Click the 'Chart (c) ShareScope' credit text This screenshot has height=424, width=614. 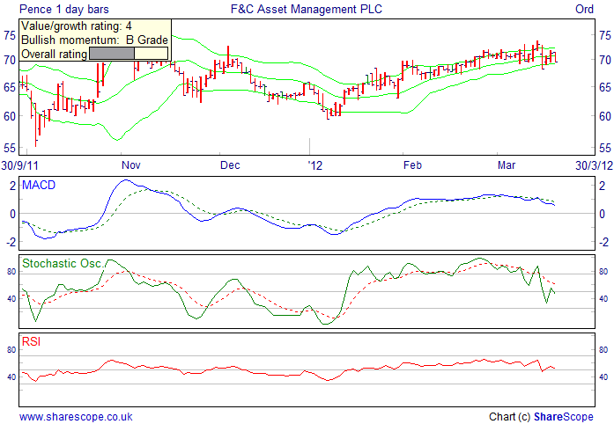[x=541, y=417]
